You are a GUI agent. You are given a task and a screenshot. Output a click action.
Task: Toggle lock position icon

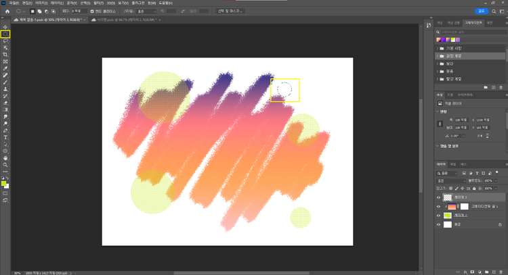(463, 189)
